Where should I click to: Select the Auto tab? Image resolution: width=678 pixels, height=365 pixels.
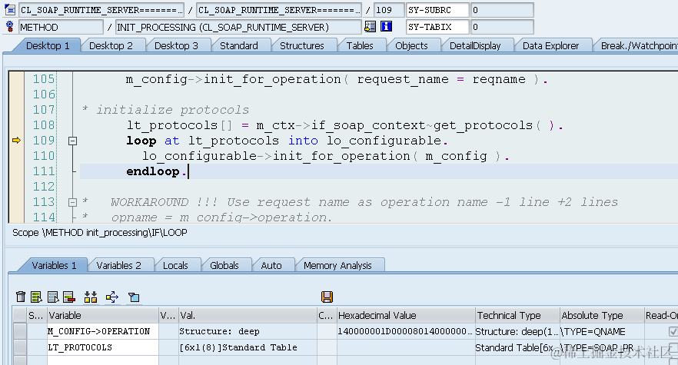[x=271, y=266]
